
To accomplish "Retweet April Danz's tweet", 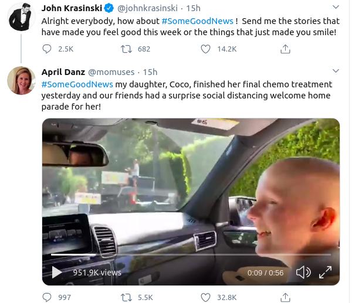I will (x=126, y=297).
